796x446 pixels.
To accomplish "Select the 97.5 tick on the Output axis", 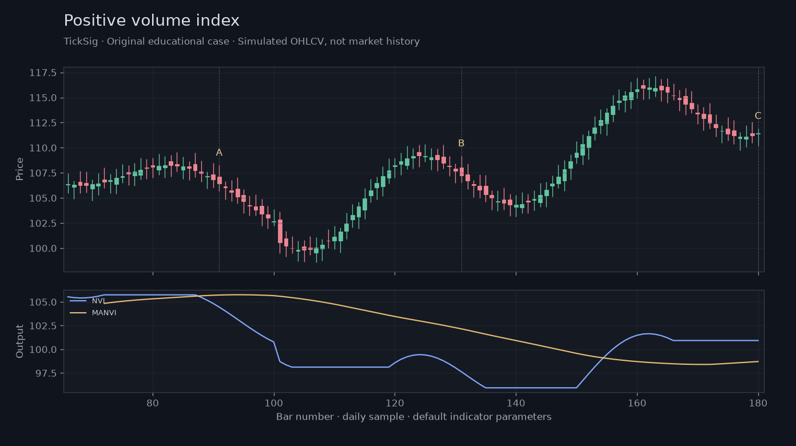I will click(45, 373).
